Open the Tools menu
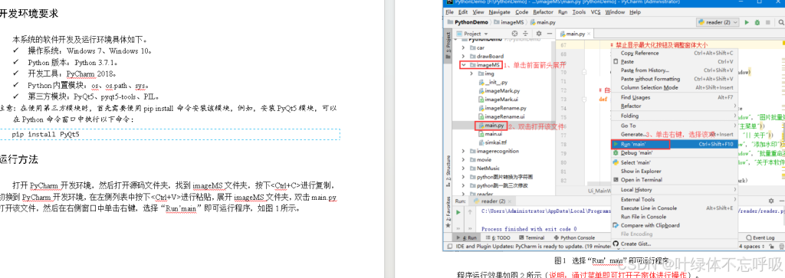The width and height of the screenshot is (785, 278). tap(579, 12)
